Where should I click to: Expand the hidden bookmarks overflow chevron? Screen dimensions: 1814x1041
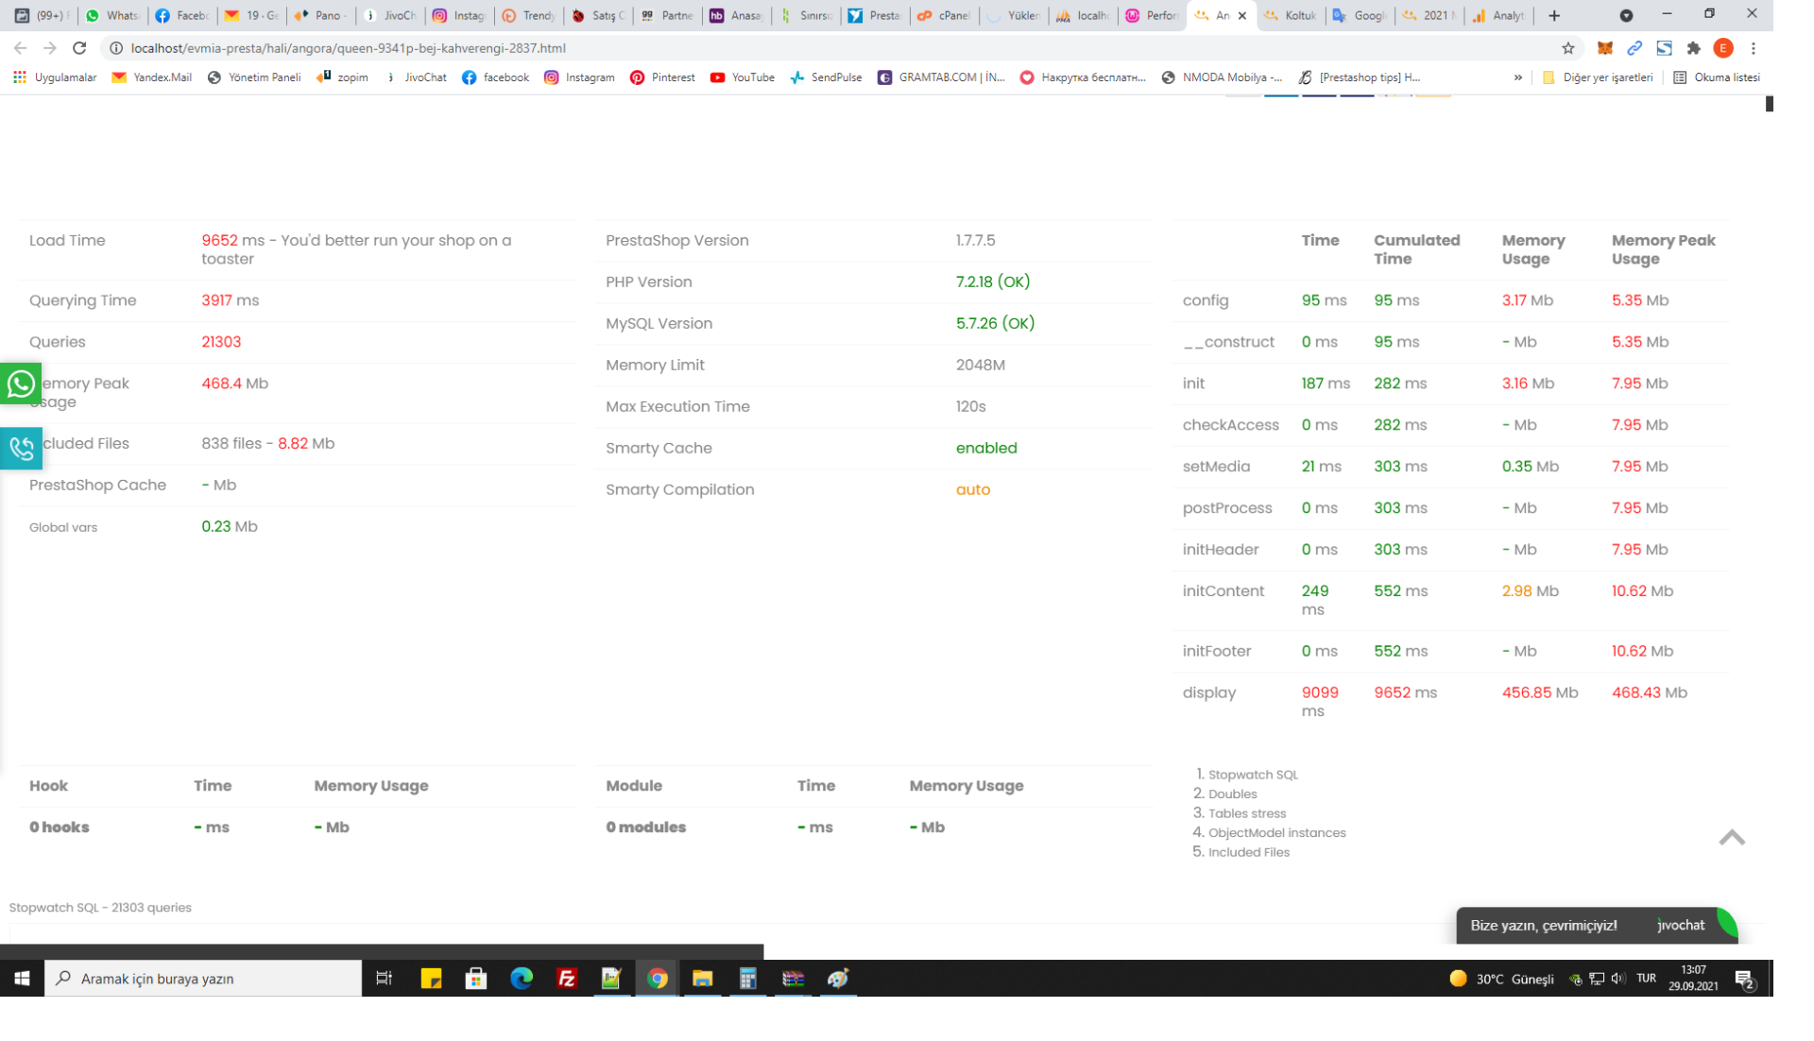(1517, 77)
